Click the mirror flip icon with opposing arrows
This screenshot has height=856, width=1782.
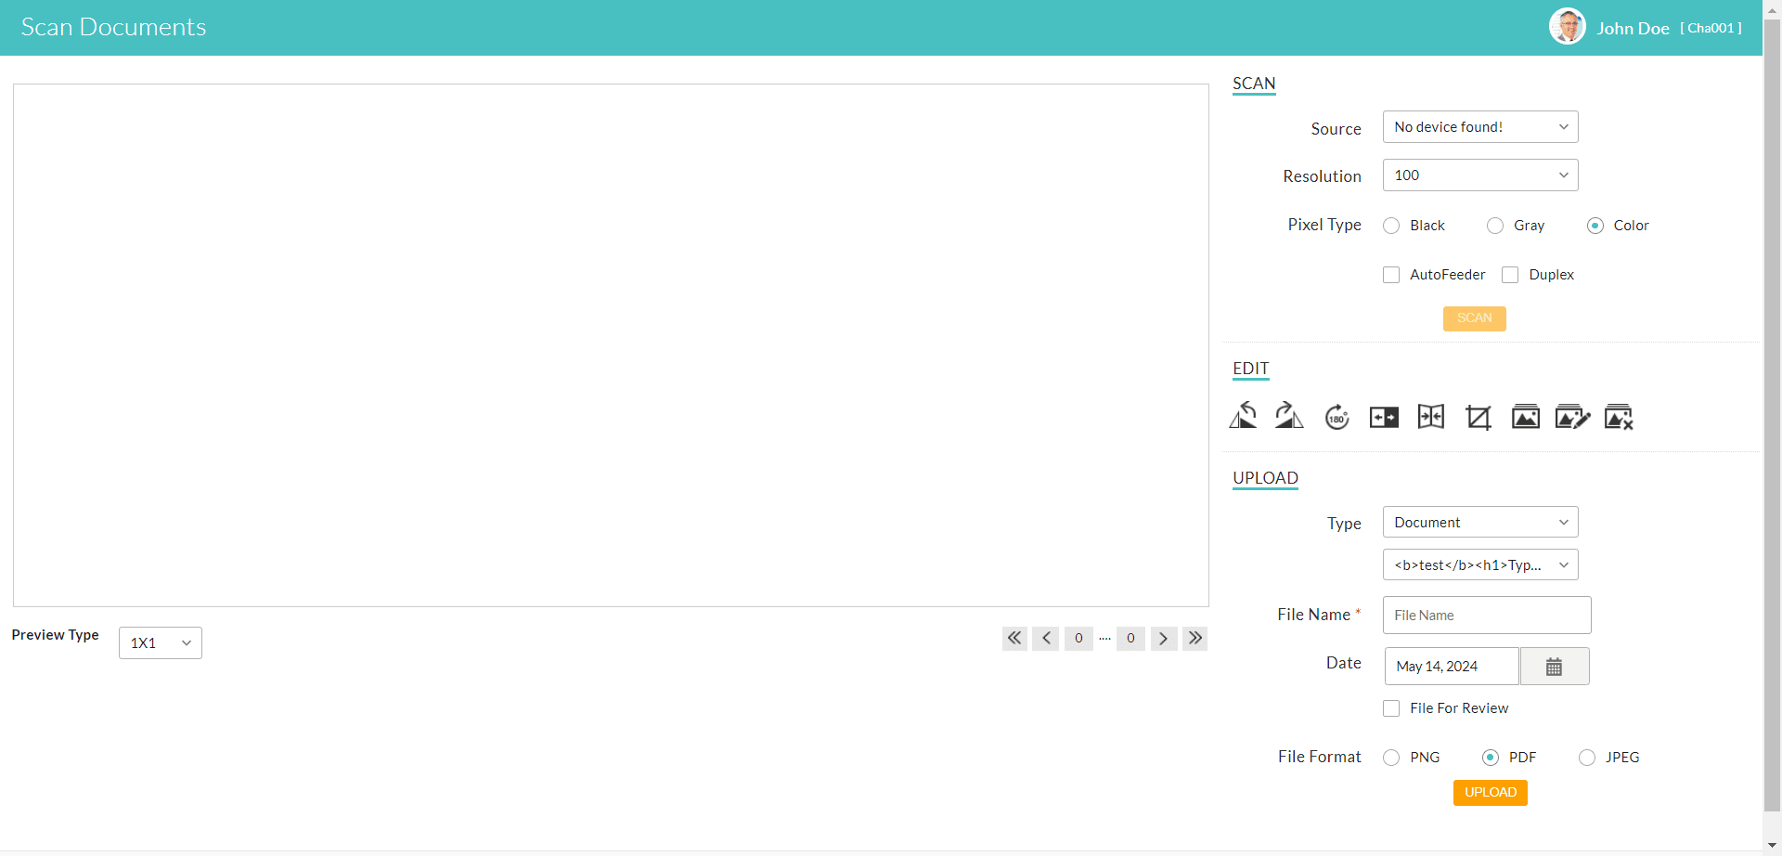tap(1430, 418)
